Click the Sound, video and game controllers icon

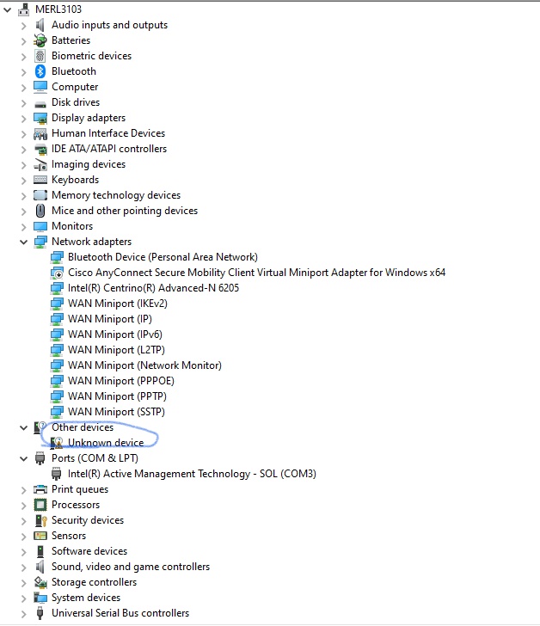tap(40, 567)
